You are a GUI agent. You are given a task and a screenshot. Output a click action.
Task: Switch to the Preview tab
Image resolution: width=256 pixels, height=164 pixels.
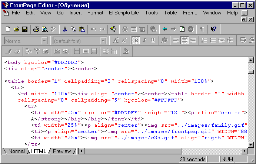[x=61, y=151]
